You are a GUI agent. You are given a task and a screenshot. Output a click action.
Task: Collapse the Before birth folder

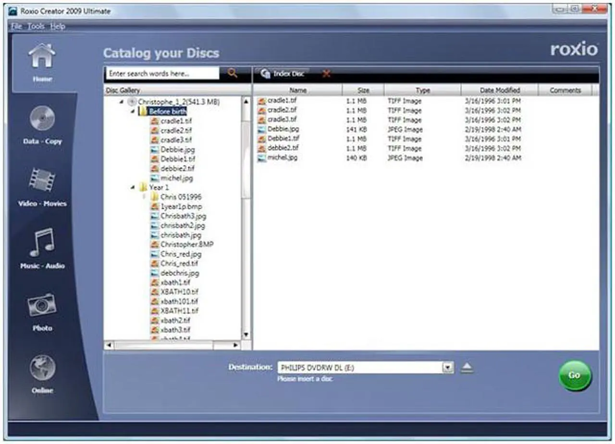(133, 111)
